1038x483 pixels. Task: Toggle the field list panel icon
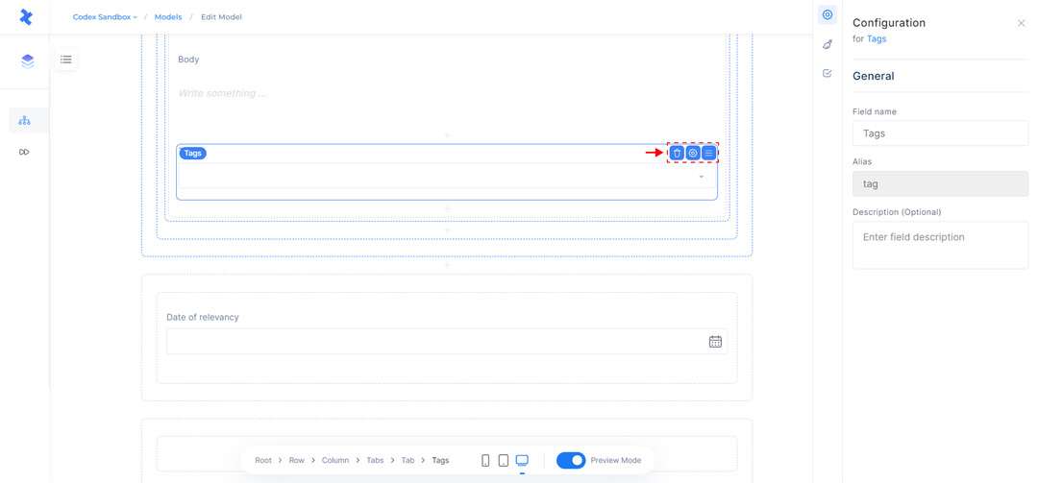[x=66, y=60]
